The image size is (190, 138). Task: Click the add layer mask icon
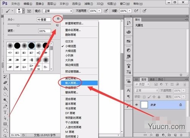(x=157, y=135)
